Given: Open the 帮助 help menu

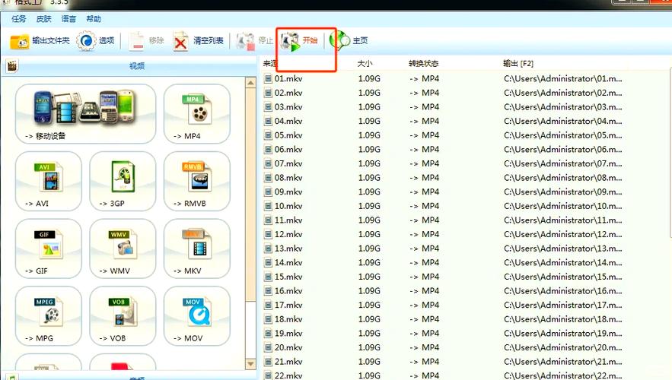Looking at the screenshot, I should coord(93,19).
